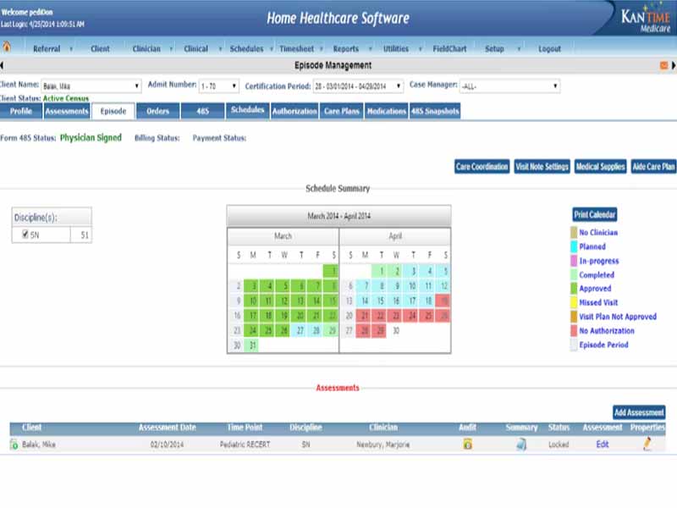
Task: Click the Missed Visit yellow legend swatch
Action: click(575, 303)
